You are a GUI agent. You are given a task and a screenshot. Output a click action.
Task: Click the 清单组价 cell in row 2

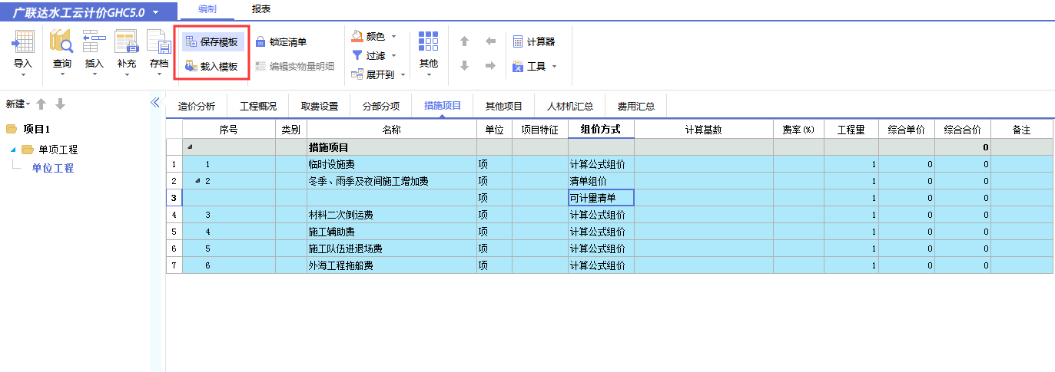point(601,181)
